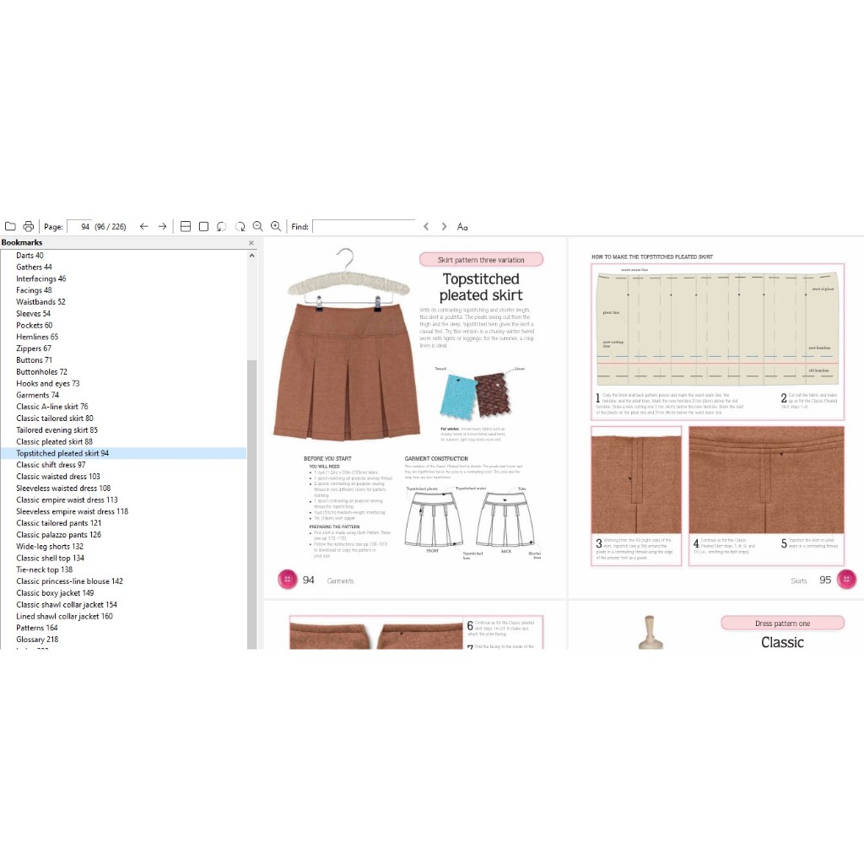Click the Open file folder icon
Viewport: 864px width, 864px height.
10,226
